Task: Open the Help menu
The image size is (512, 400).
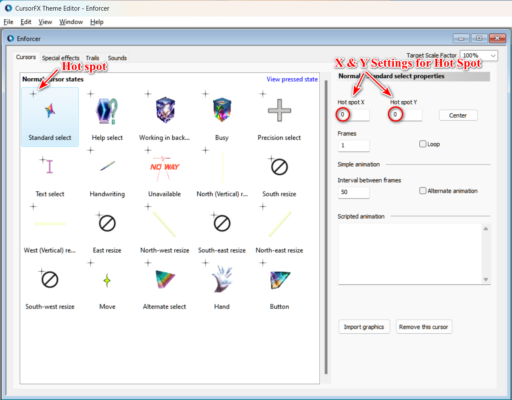Action: click(97, 22)
